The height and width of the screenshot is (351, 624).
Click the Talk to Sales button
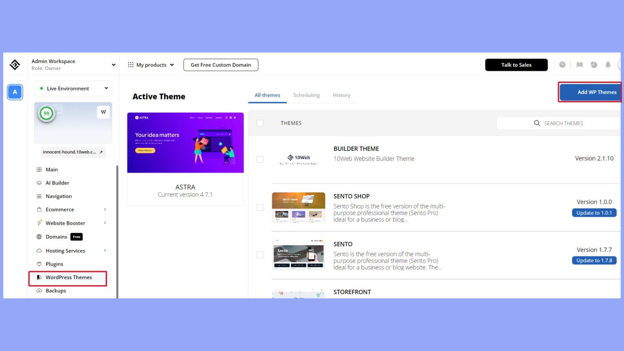(x=516, y=65)
